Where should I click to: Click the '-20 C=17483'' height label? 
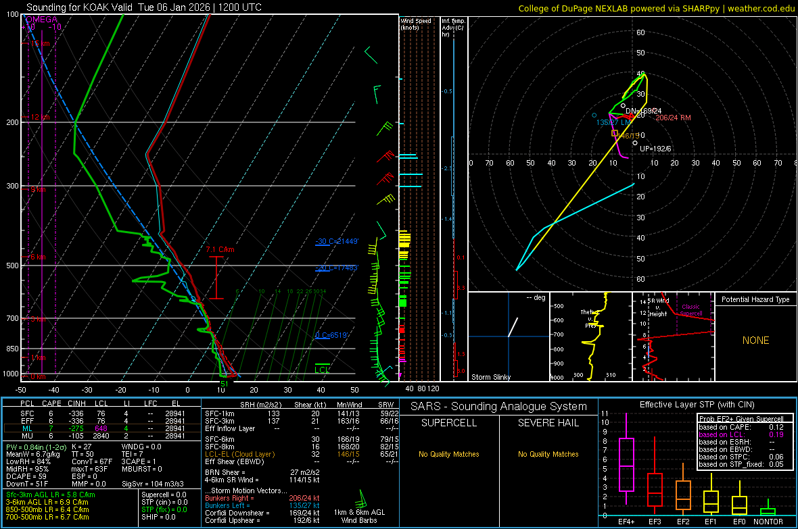pos(337,268)
